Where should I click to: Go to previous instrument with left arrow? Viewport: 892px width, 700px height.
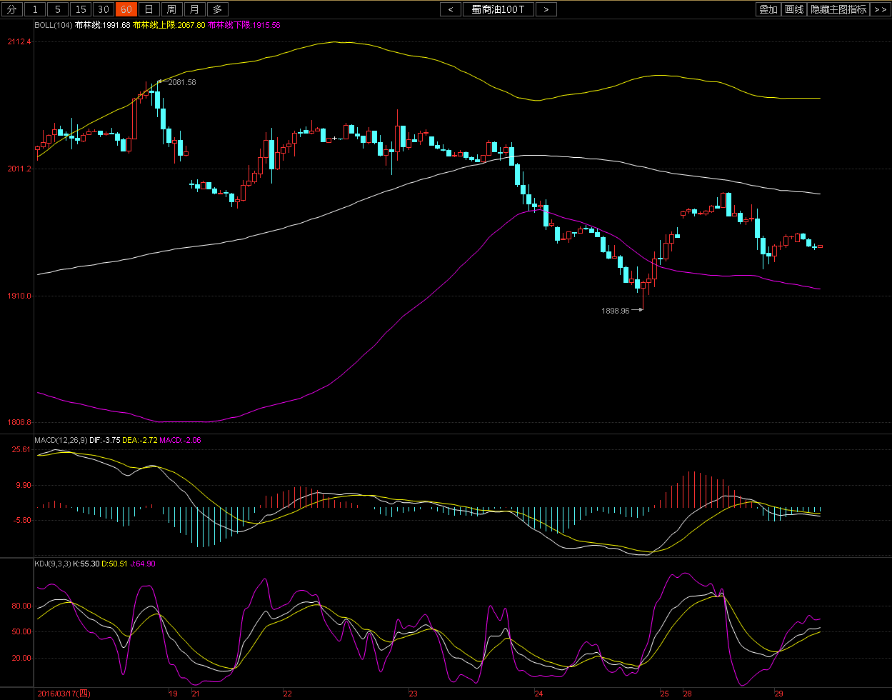pyautogui.click(x=451, y=9)
